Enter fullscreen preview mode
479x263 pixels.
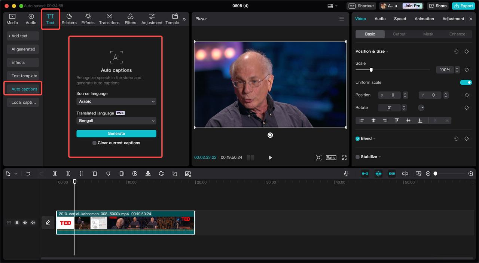[x=344, y=158]
